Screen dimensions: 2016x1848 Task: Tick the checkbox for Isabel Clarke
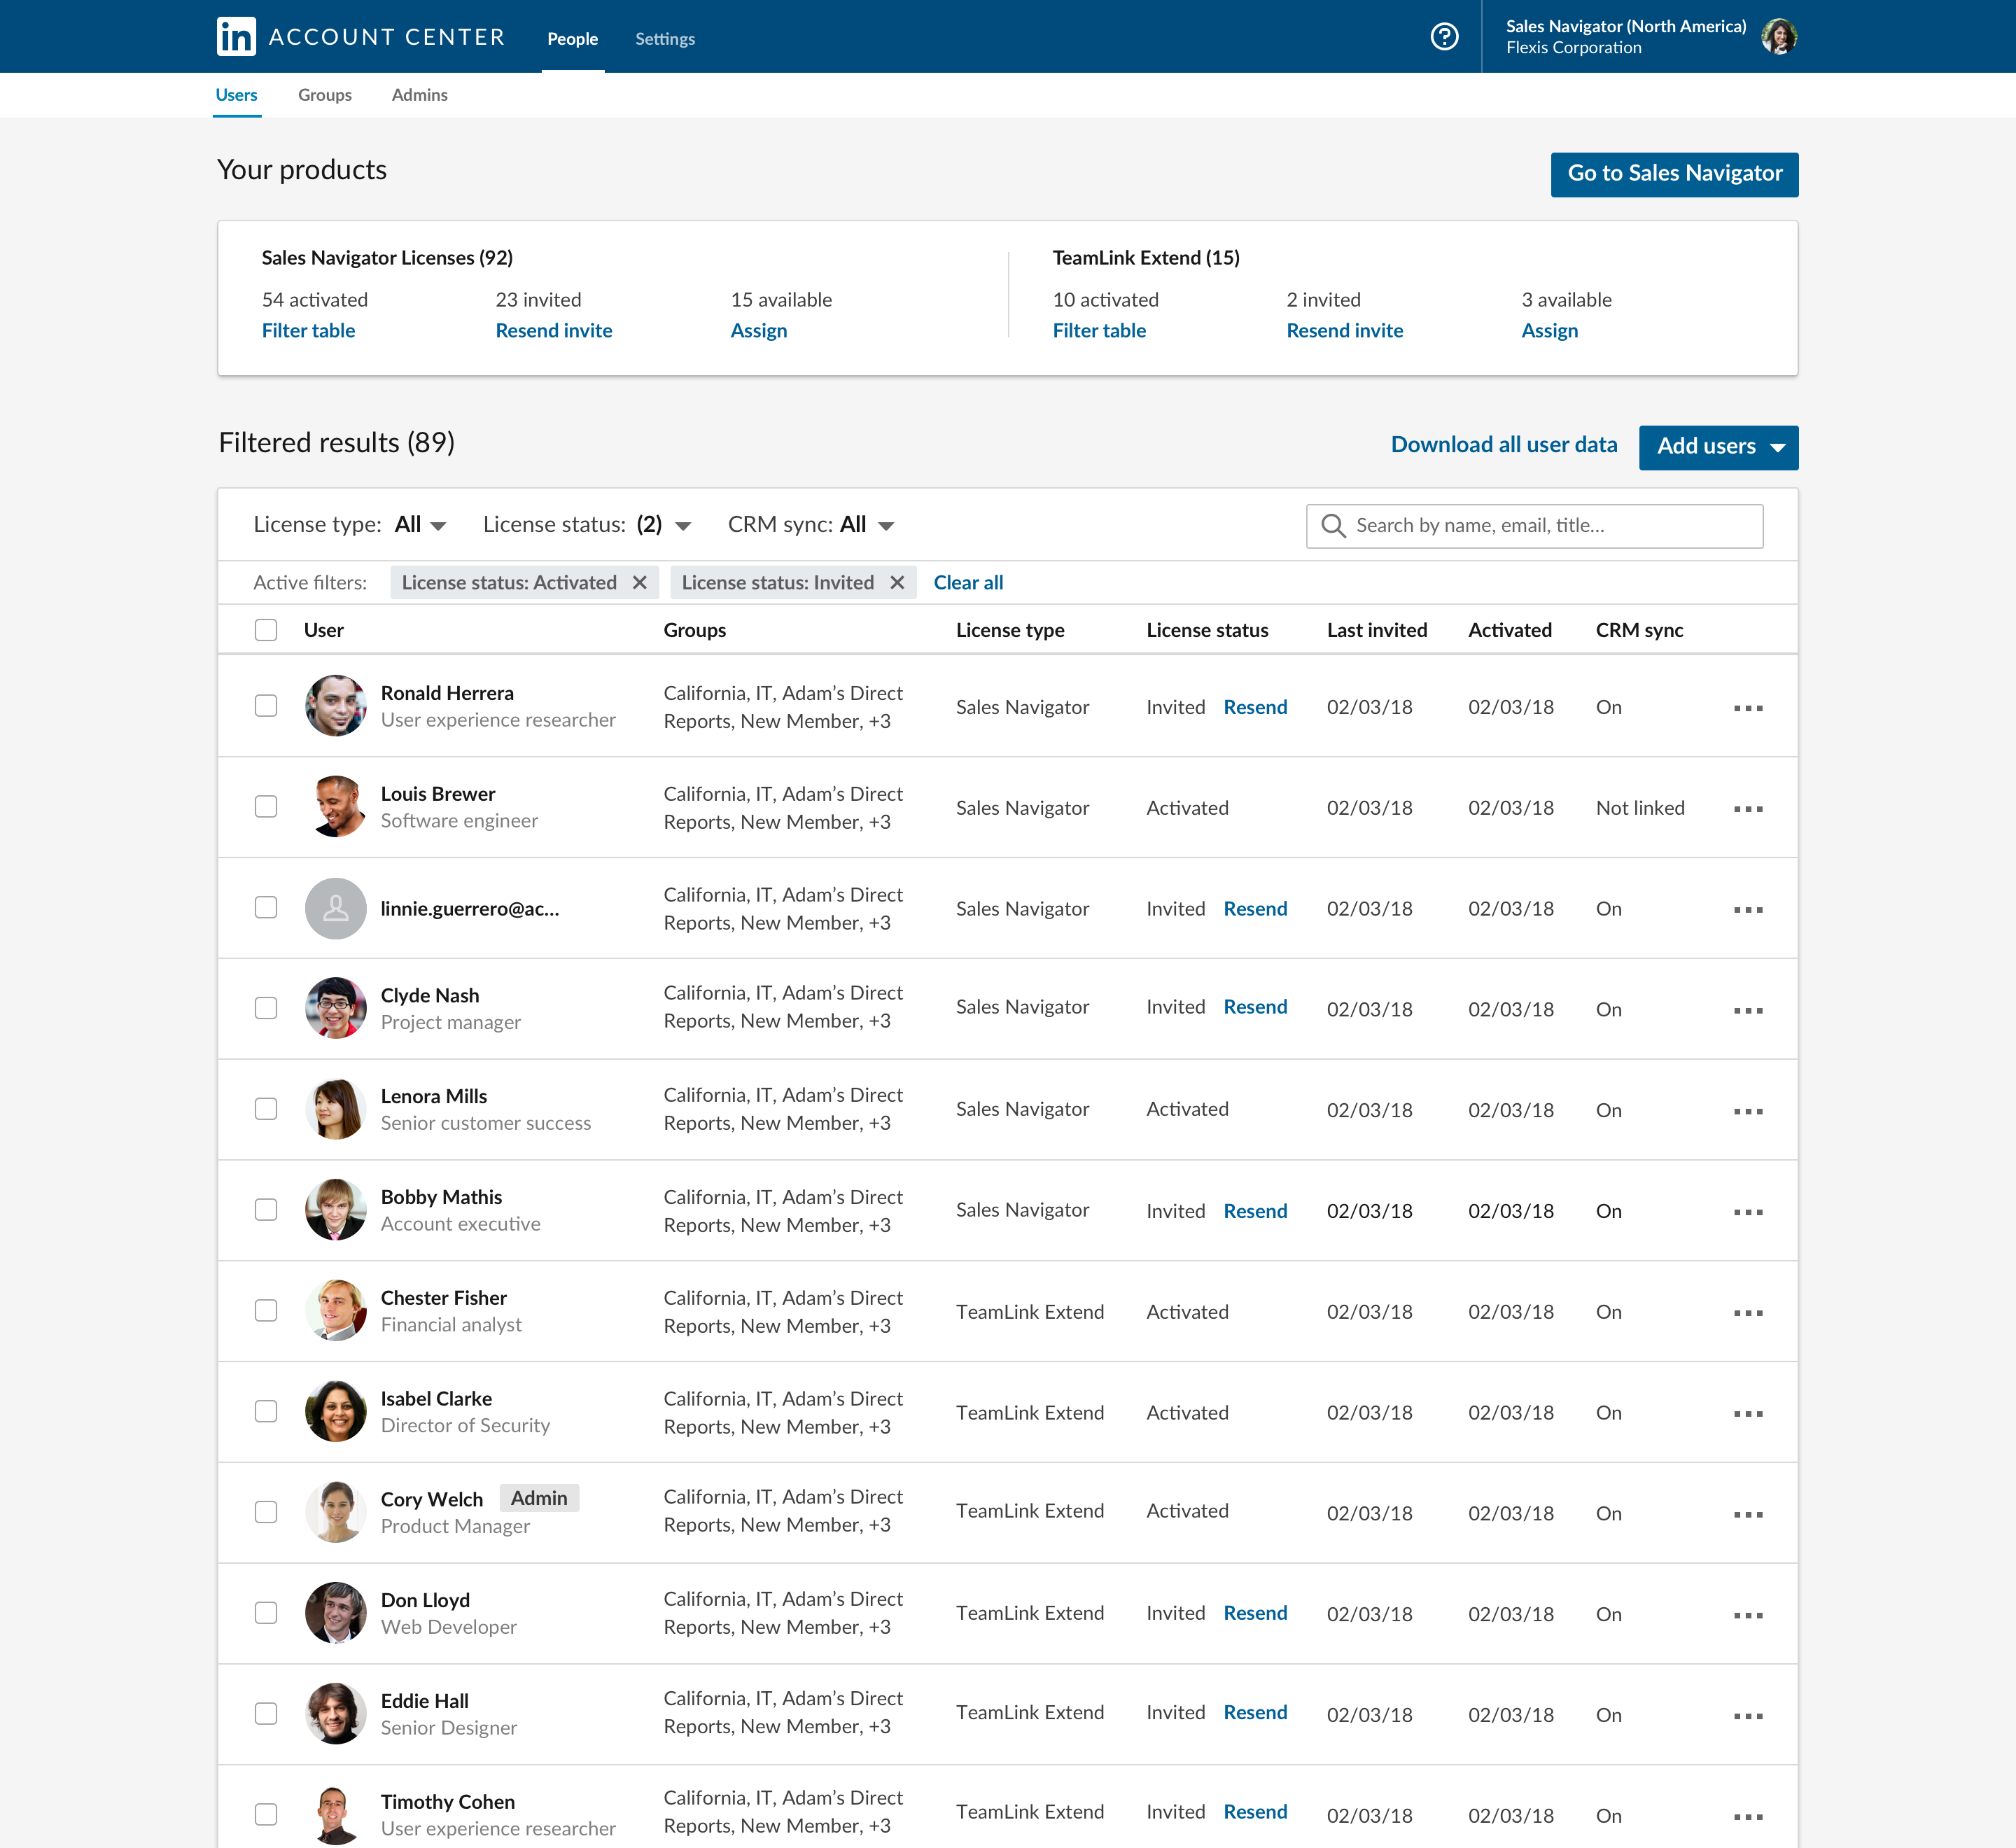(x=266, y=1411)
